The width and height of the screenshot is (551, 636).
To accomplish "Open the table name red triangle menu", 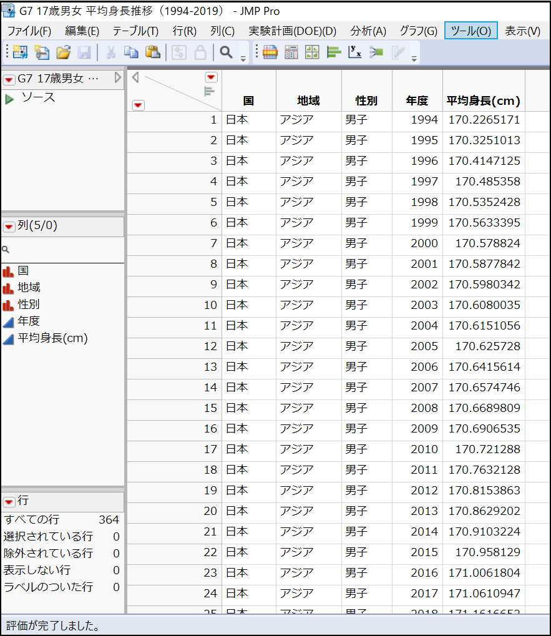I will [9, 79].
